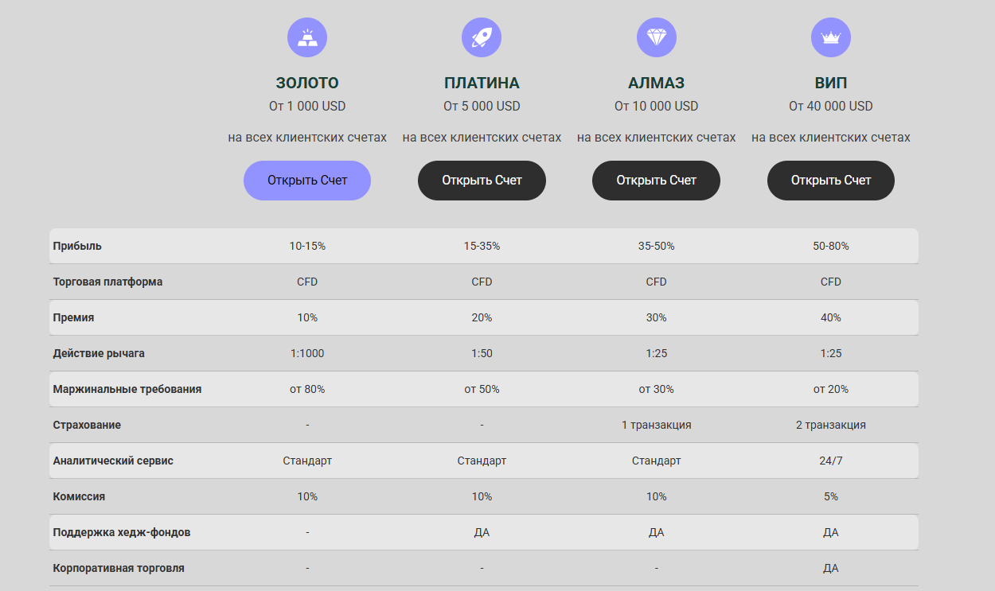This screenshot has width=995, height=591.
Task: Select the ВИП plan heading
Action: tap(830, 83)
